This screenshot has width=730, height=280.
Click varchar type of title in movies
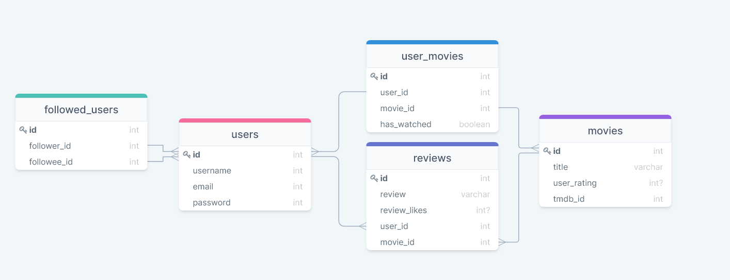(x=648, y=167)
